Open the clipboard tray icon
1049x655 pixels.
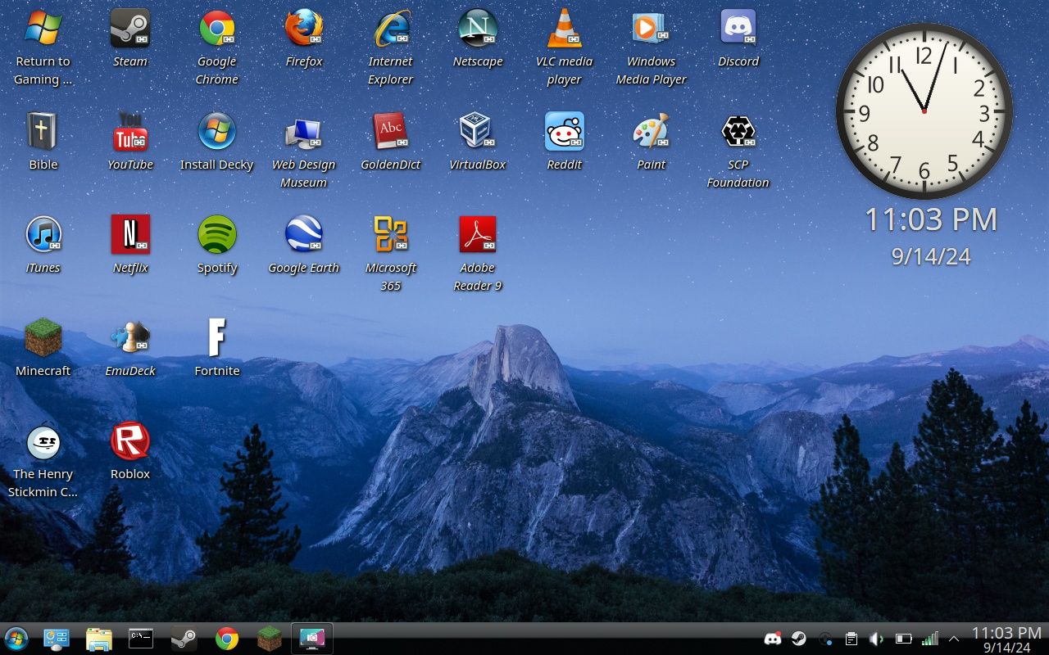click(x=851, y=639)
